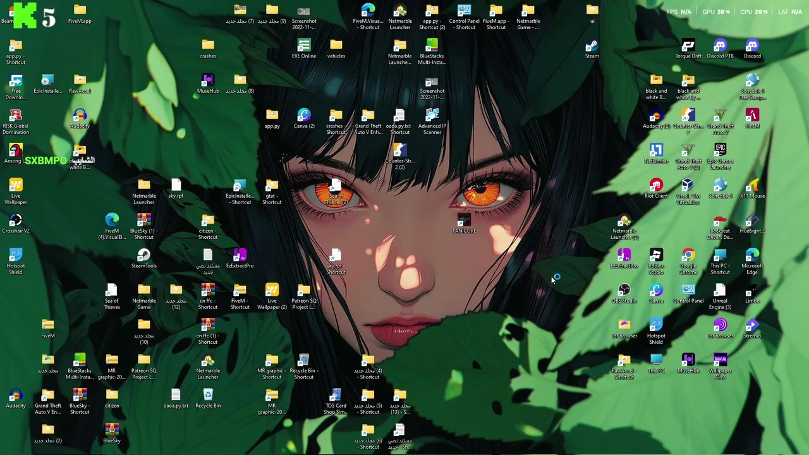Select the BlueSky (1) - Shortcut archive
This screenshot has width=809, height=455.
pos(143,226)
